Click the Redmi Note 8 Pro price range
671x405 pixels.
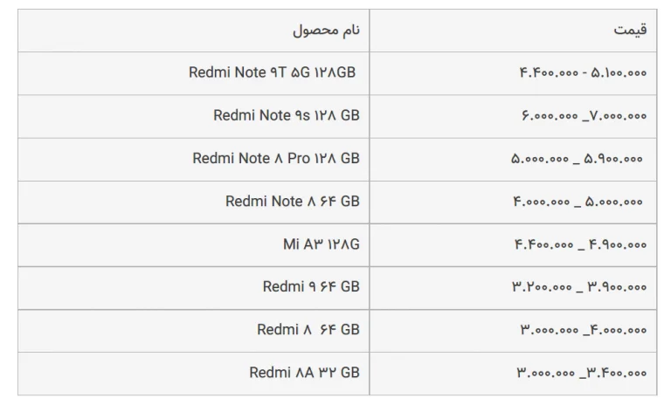tap(577, 159)
